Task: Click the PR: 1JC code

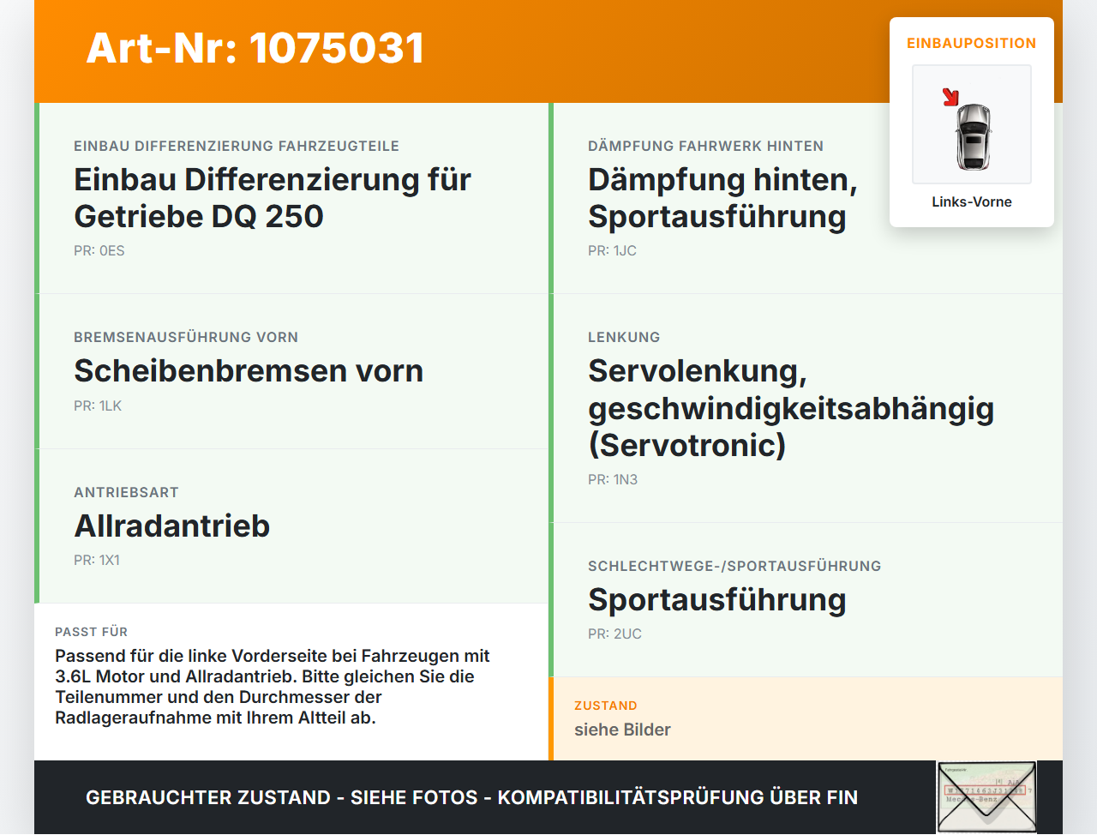Action: point(612,251)
